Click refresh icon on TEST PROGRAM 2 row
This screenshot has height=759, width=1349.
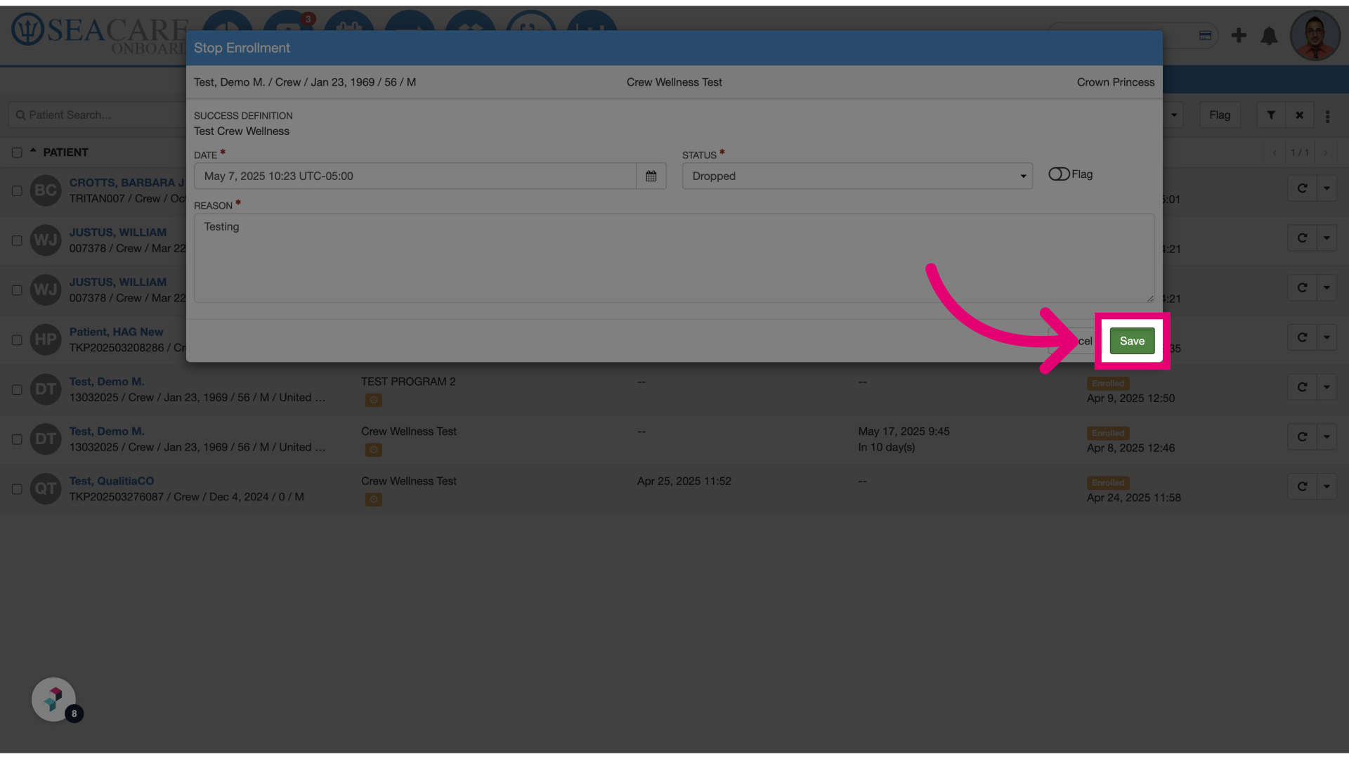(1302, 387)
